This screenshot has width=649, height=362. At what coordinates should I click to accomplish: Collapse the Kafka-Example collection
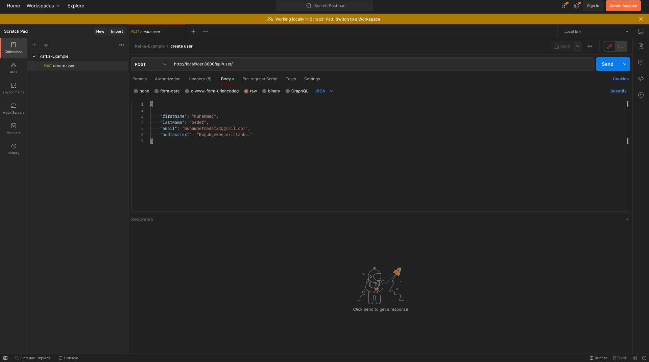(34, 56)
